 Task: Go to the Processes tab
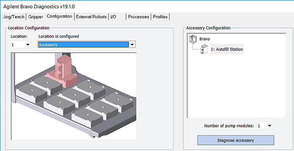[x=138, y=17]
